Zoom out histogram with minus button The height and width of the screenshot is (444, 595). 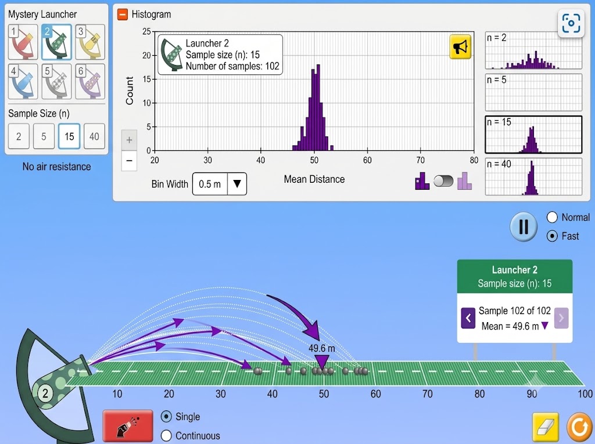[129, 160]
